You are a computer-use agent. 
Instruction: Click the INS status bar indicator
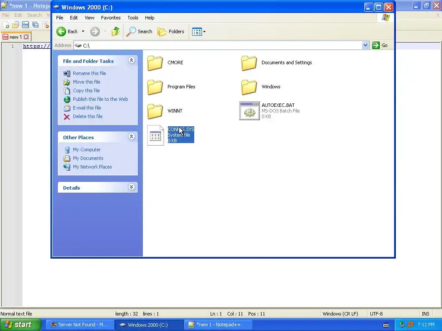click(x=425, y=314)
